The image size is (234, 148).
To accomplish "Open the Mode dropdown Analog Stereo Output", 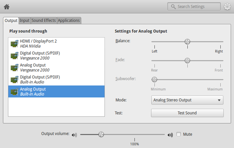I will 187,100.
